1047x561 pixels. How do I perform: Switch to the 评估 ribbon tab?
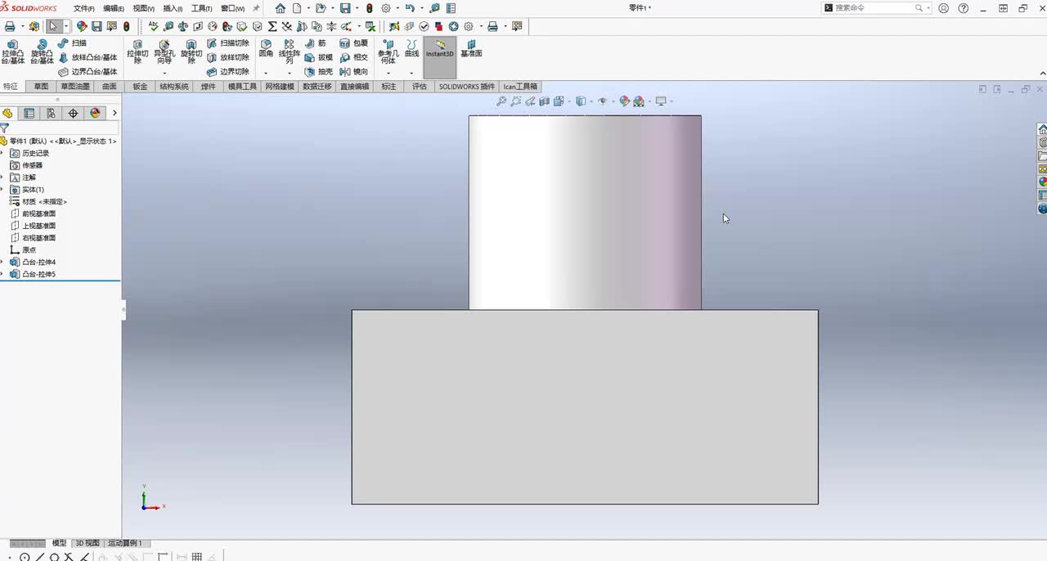[419, 86]
